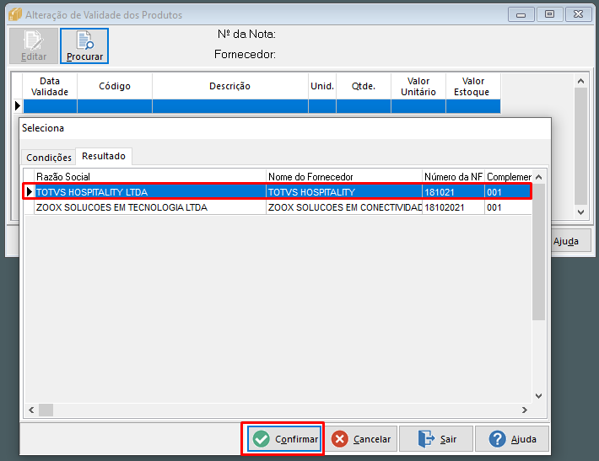
Task: Select the Resultado tab
Action: click(104, 156)
